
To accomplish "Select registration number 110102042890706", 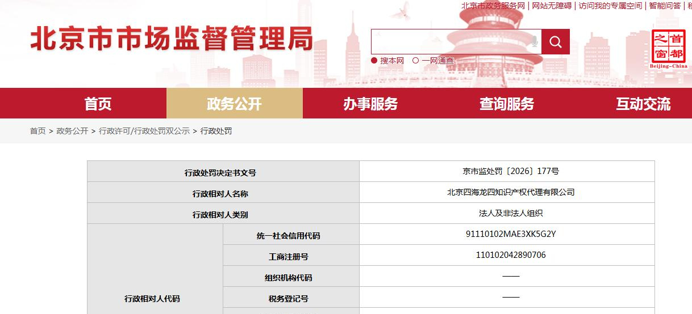I will pyautogui.click(x=511, y=255).
